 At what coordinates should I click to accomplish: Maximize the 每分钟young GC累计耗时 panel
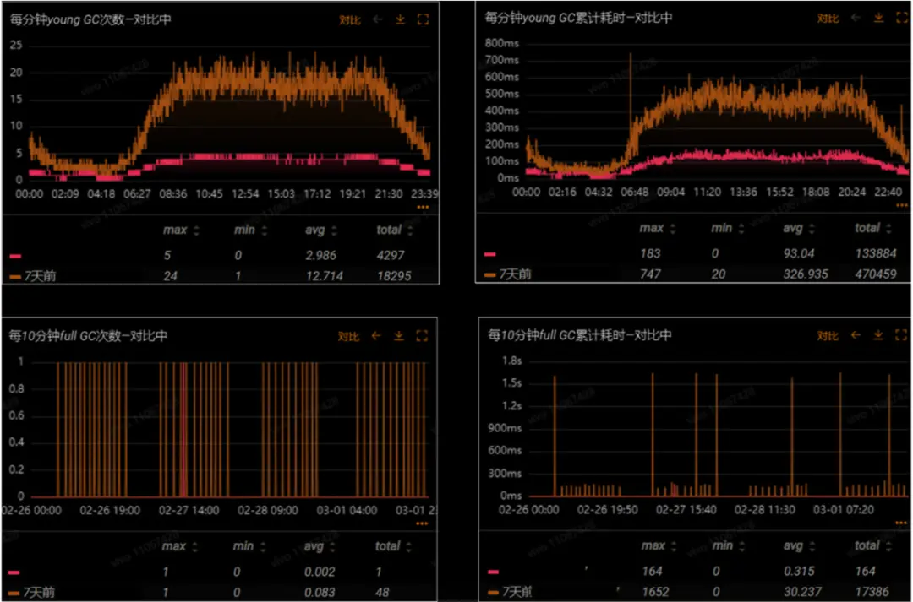(901, 18)
